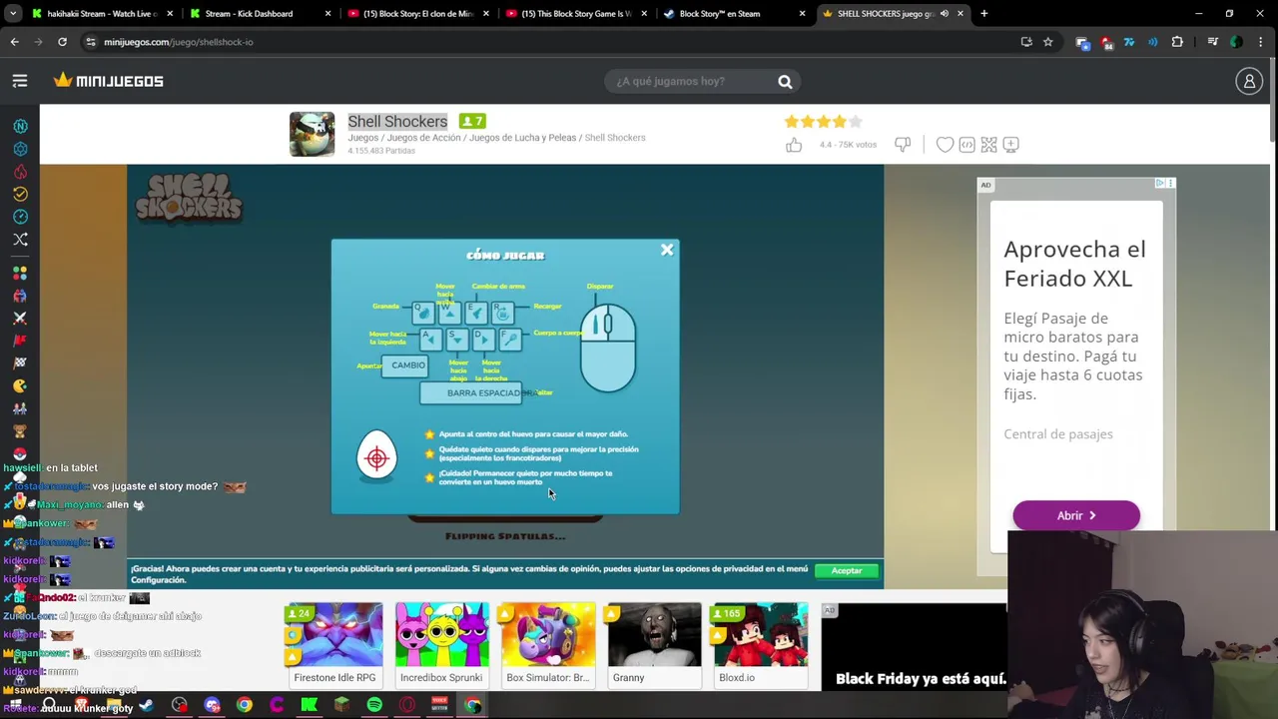This screenshot has width=1278, height=719.
Task: Open the four colored dots category icon
Action: point(20,273)
